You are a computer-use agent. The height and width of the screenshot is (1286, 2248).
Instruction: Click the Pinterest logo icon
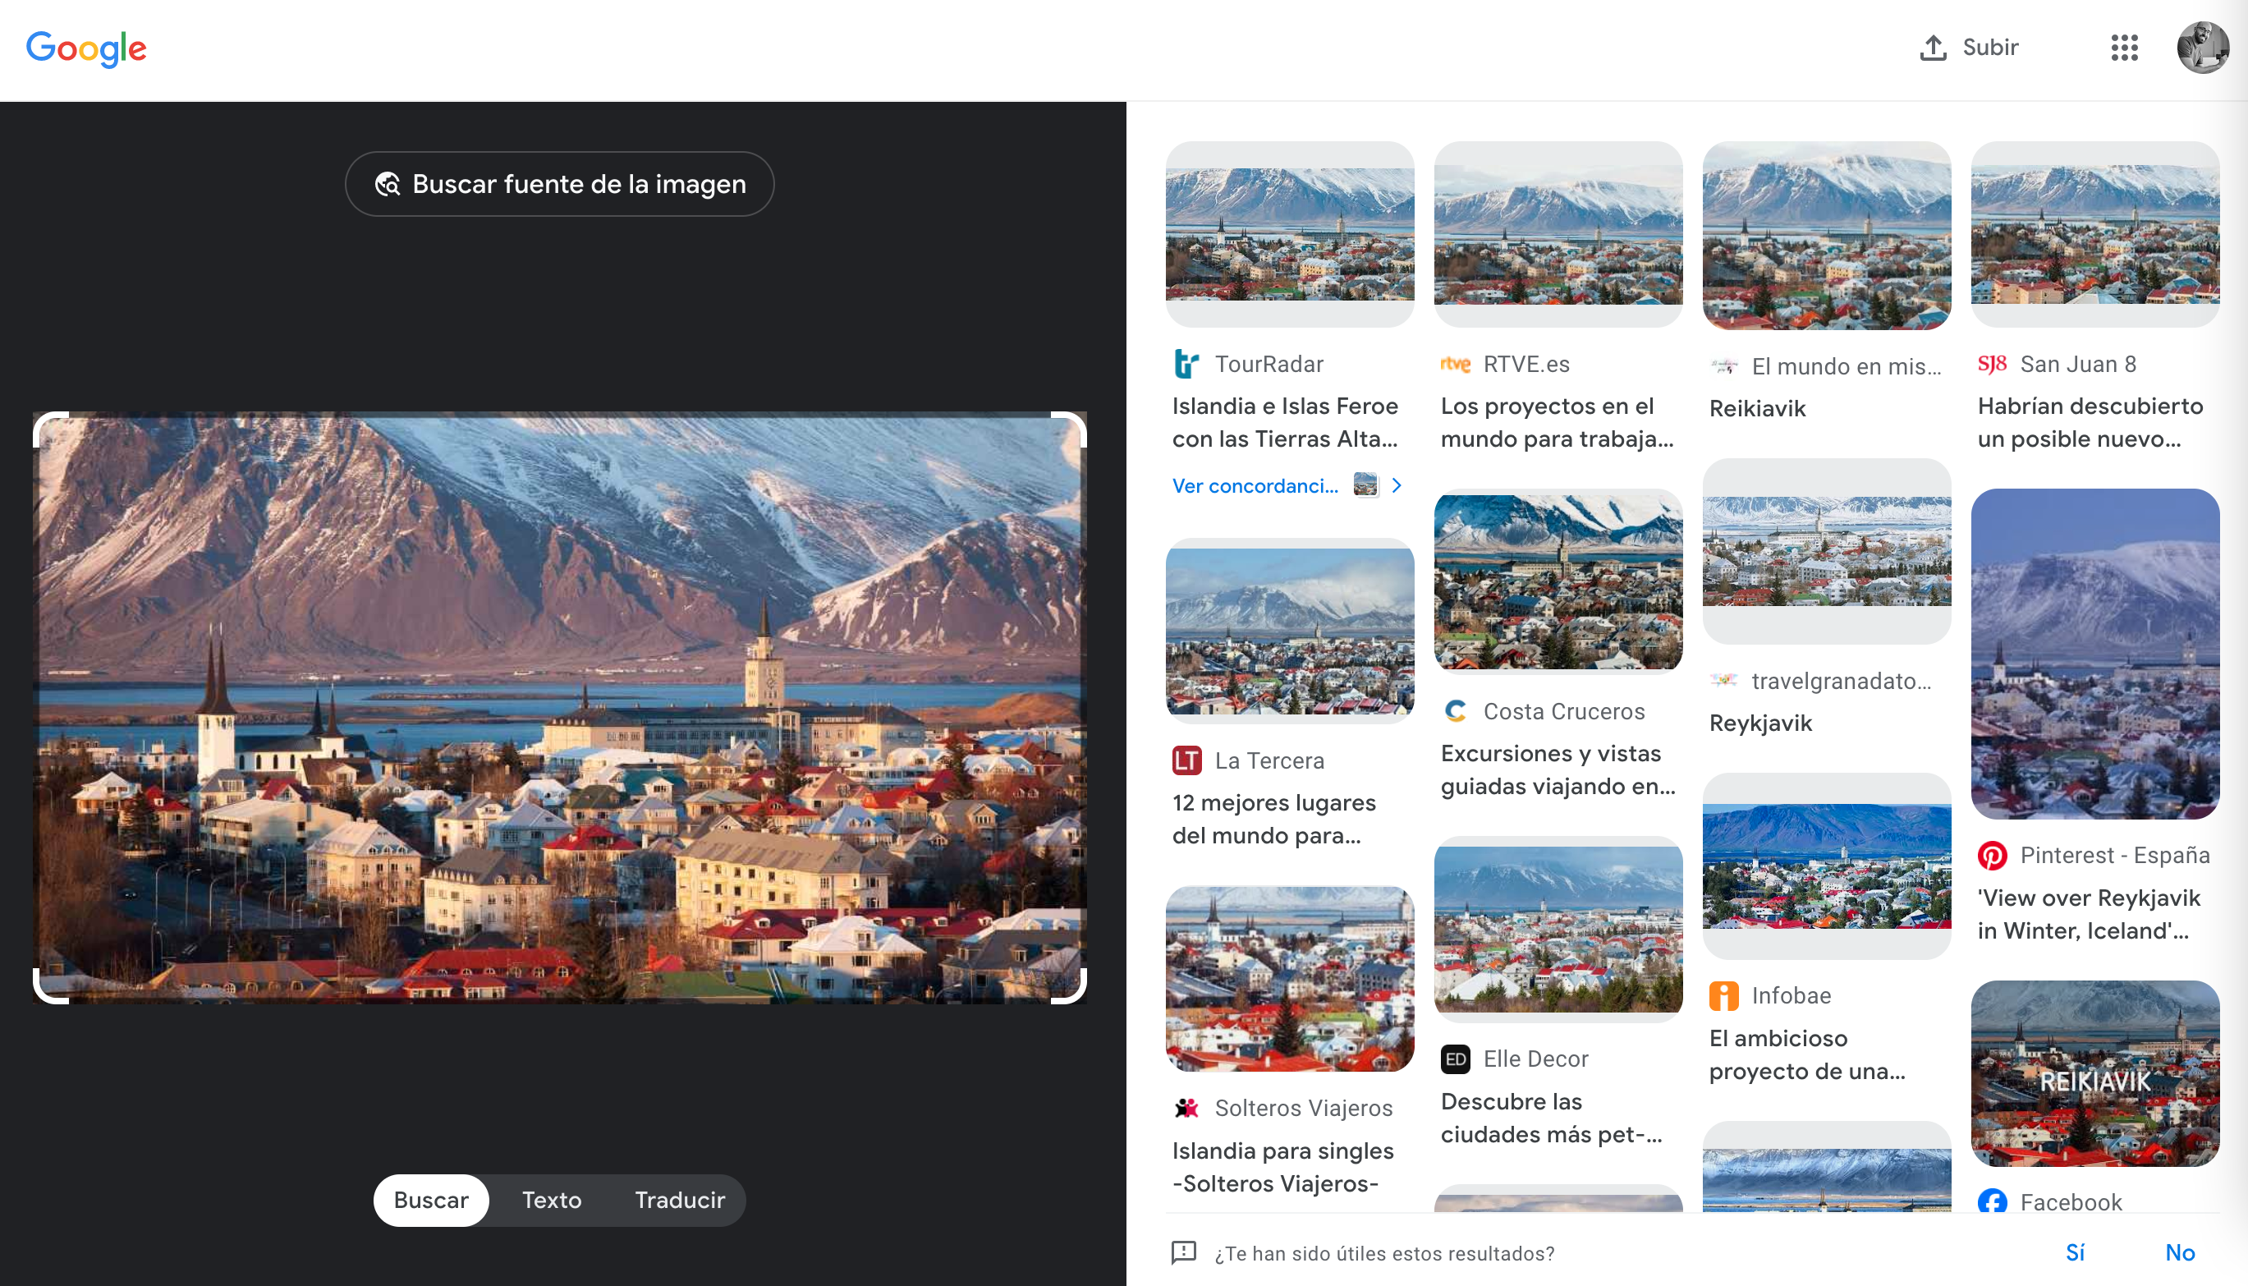[x=1992, y=855]
